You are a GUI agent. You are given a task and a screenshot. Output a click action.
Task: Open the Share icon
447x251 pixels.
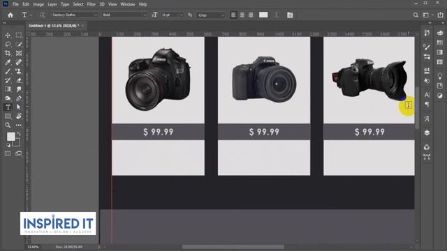[x=441, y=15]
